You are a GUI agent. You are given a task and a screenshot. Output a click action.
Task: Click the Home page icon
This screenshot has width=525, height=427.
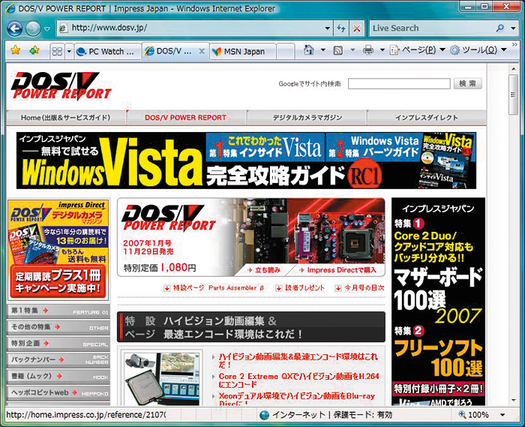pos(308,51)
